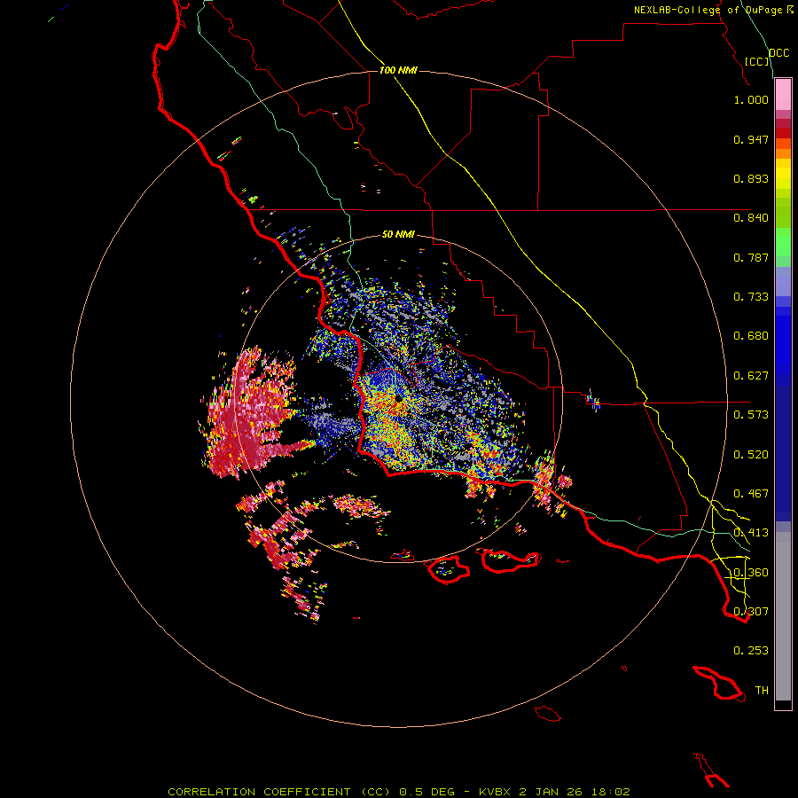Click the radar site at center of rings
798x798 pixels.
tap(398, 400)
